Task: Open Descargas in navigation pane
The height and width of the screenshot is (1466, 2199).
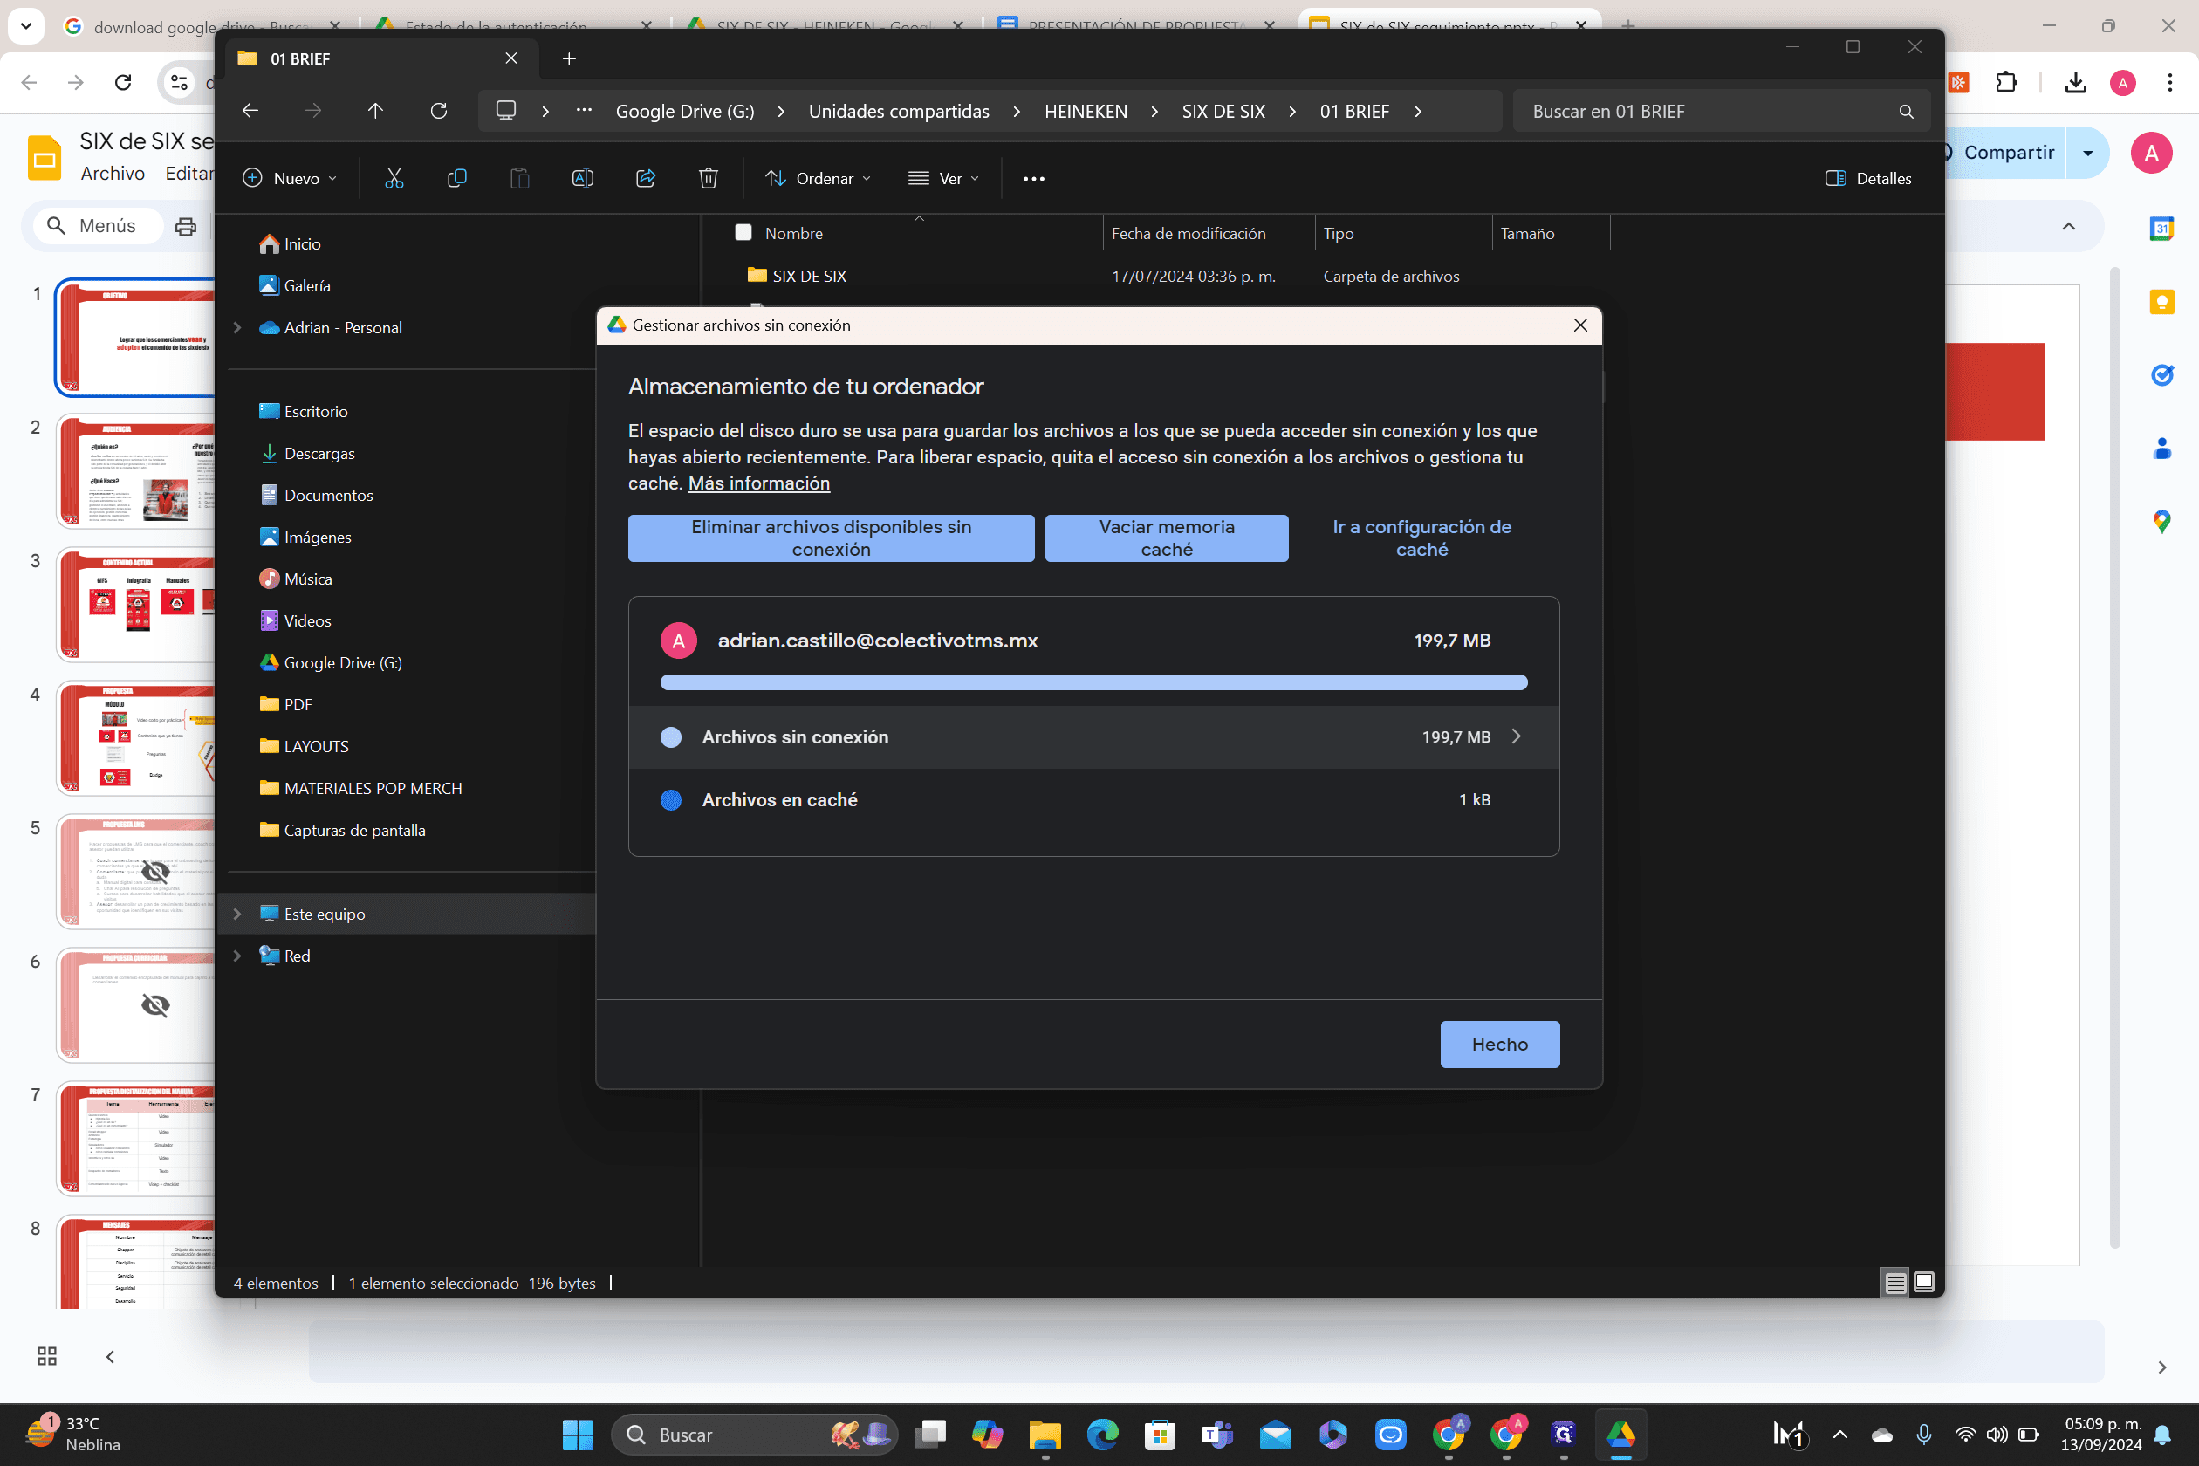Action: 319,454
